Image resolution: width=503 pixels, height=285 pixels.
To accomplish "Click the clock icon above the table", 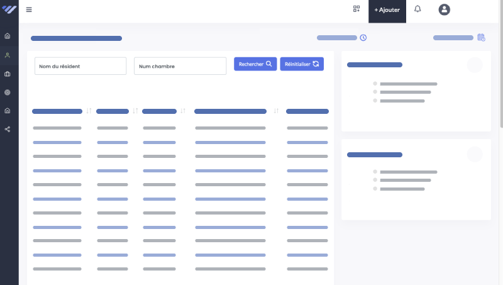I will [363, 38].
